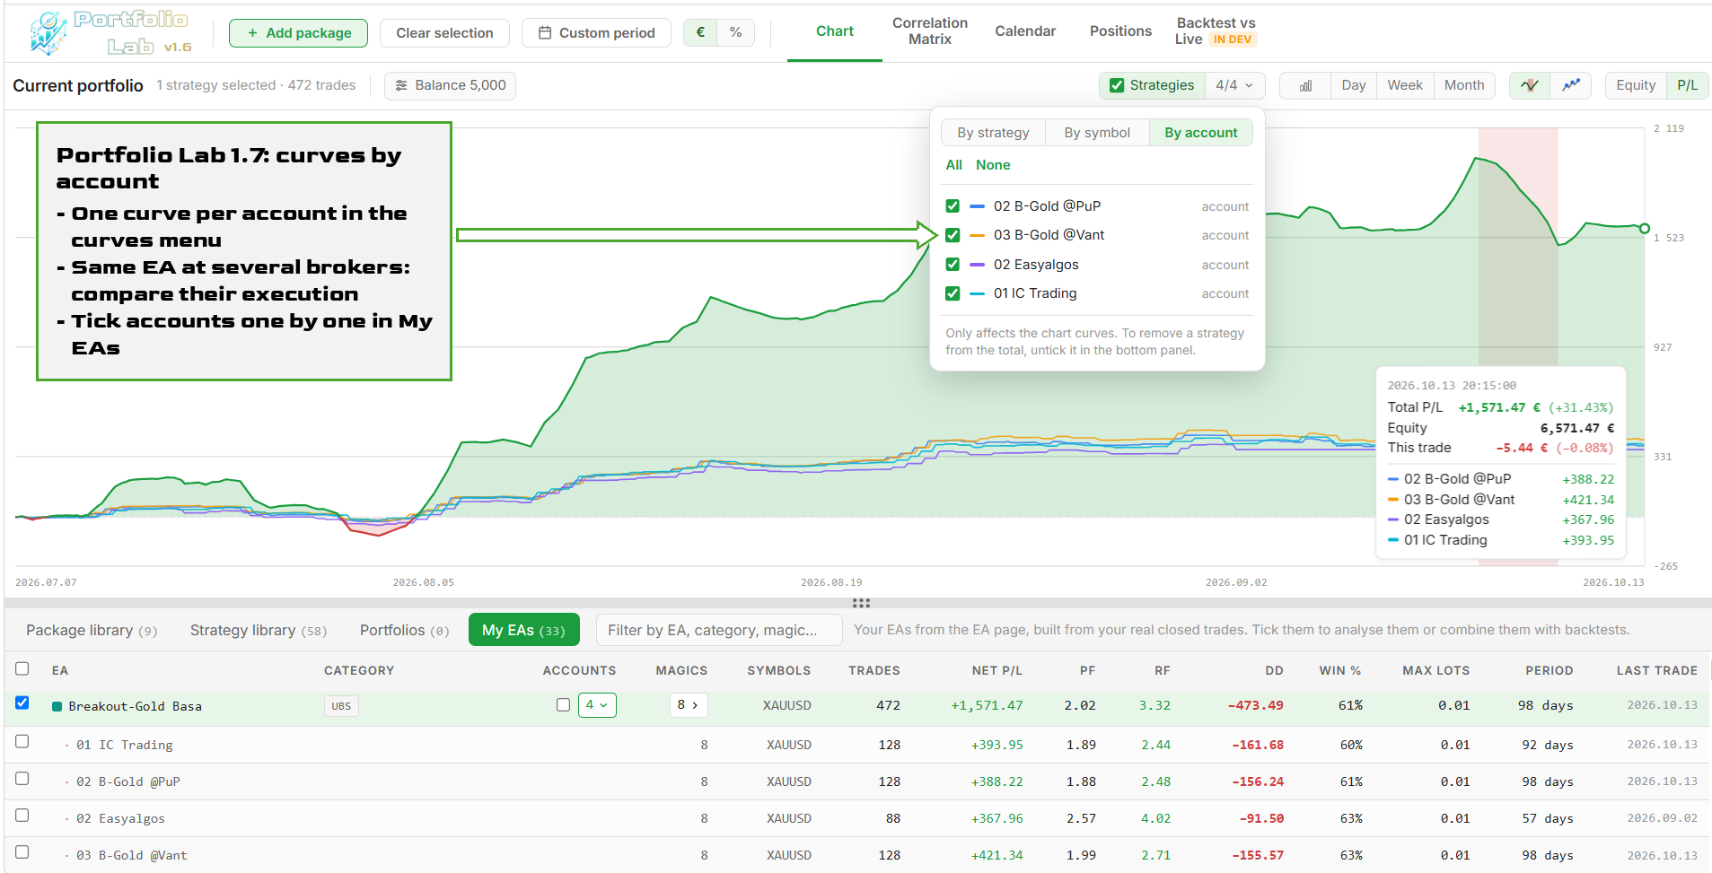Switch to the Calendar tab
Viewport: 1712px width, 873px height.
click(1025, 31)
